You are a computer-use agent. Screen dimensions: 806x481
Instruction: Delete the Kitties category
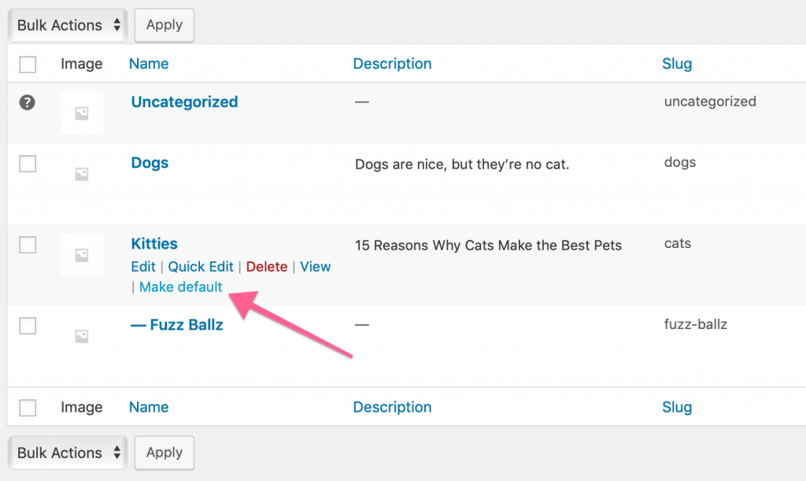coord(267,267)
